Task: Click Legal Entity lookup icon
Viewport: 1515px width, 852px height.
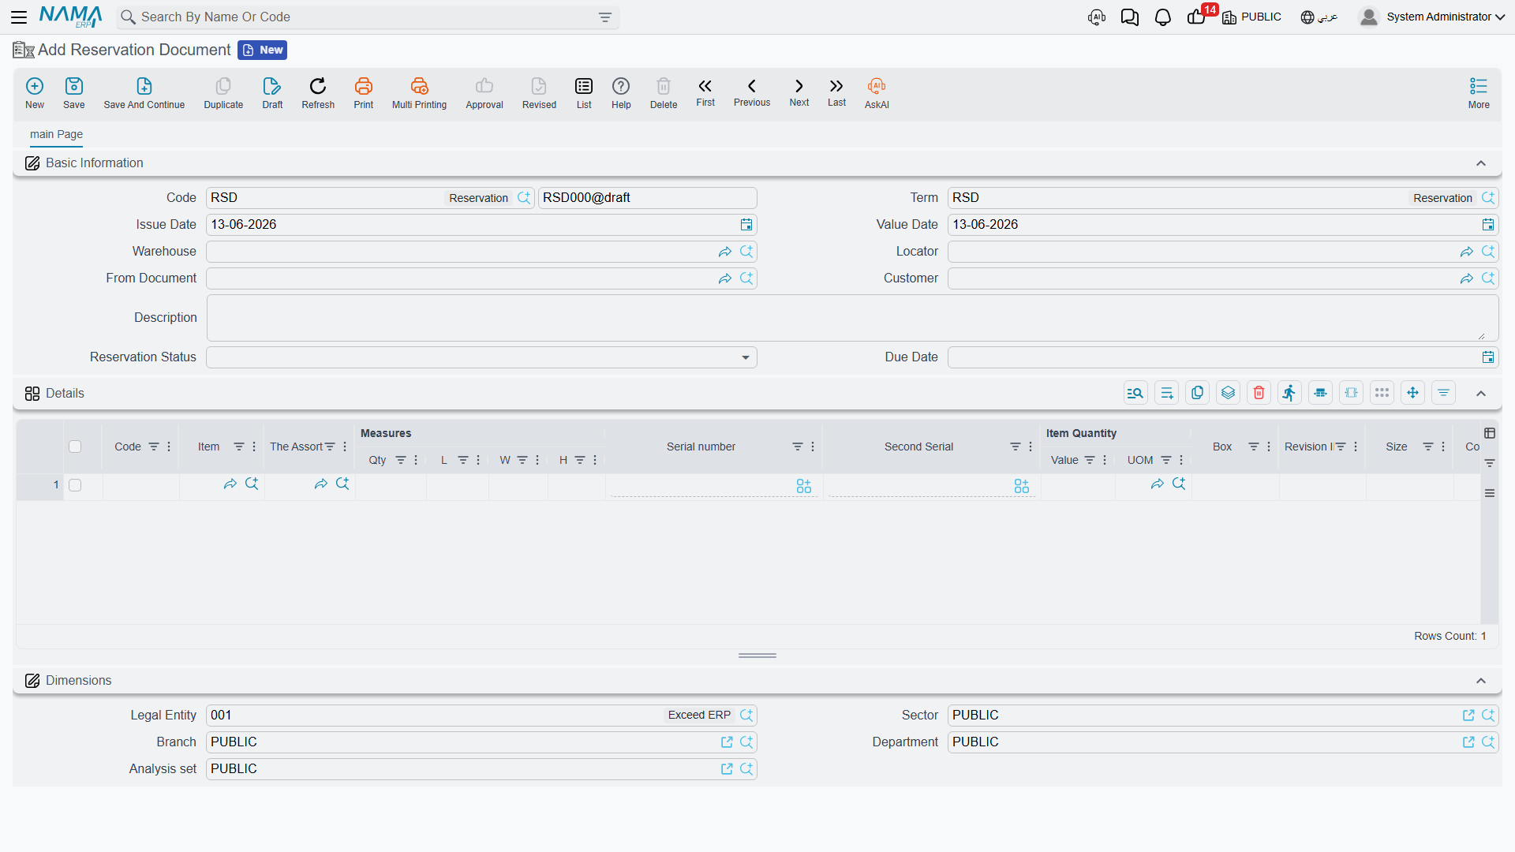Action: coord(746,716)
